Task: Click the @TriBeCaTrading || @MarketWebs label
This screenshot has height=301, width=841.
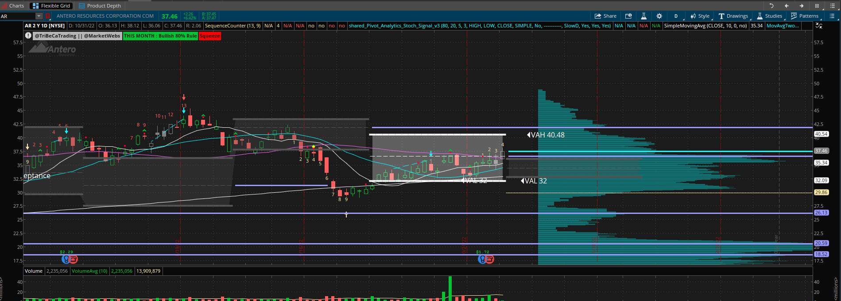Action: [x=78, y=36]
